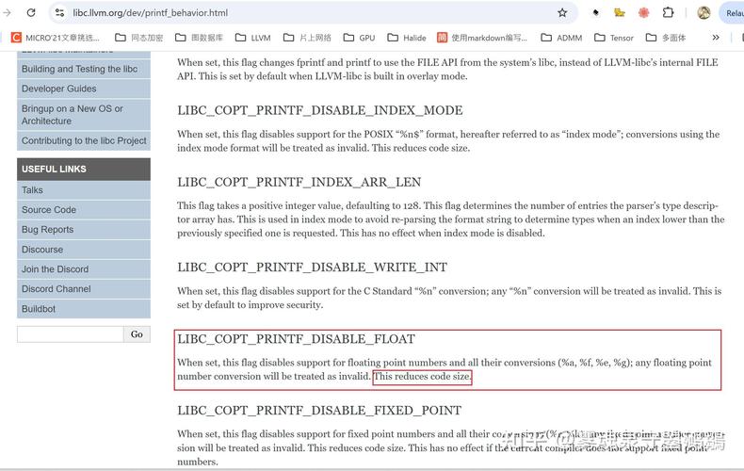The image size is (744, 471).
Task: Show more bookmarks via the overflow chevron
Action: 716,38
